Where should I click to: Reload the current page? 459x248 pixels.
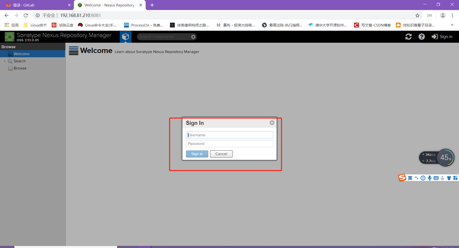tap(26, 15)
